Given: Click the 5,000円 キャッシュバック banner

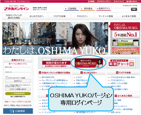Looking at the screenshot, I should tap(126, 51).
